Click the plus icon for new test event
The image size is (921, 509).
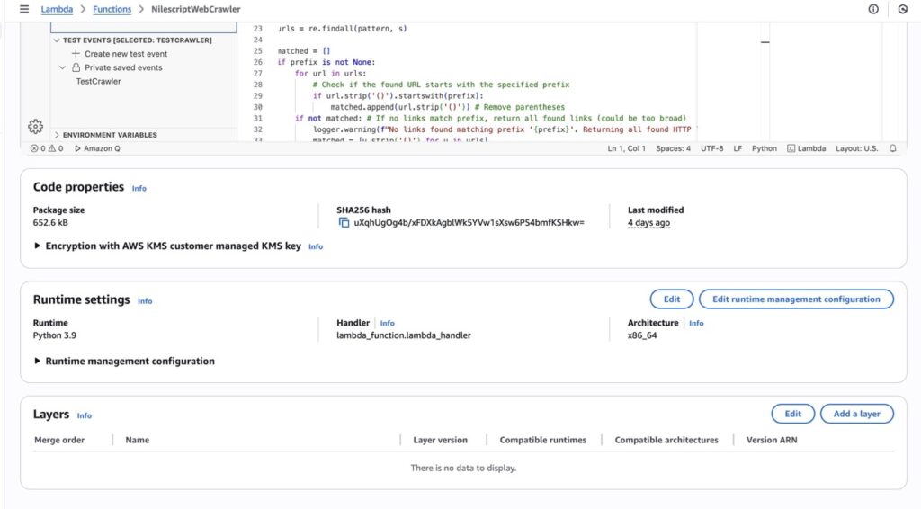[76, 54]
